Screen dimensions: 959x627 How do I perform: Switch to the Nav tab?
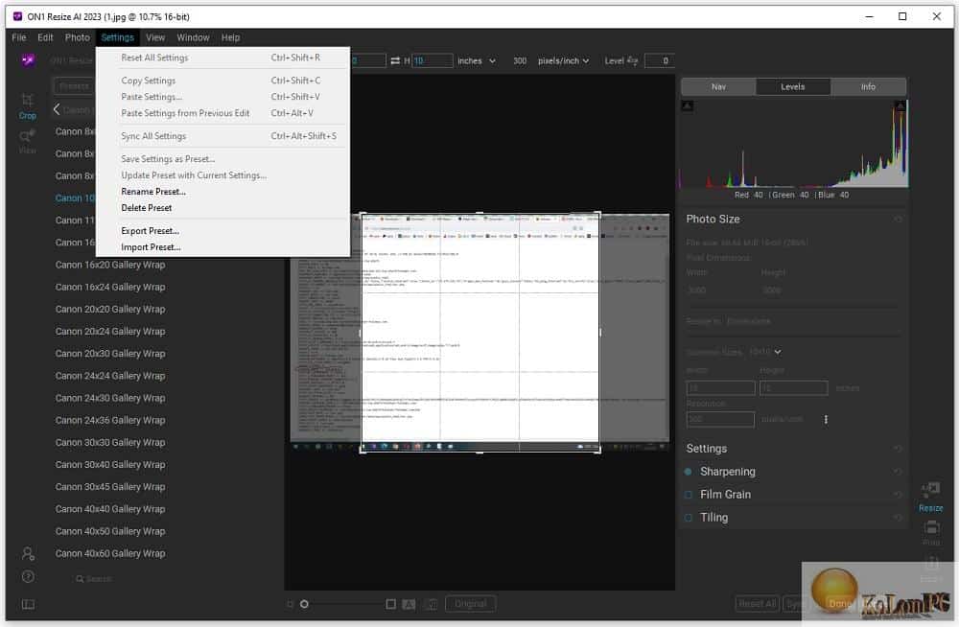[718, 87]
